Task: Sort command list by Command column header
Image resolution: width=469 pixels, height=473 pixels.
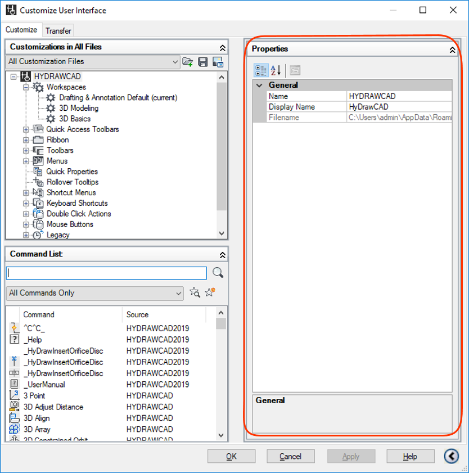Action: pos(71,314)
